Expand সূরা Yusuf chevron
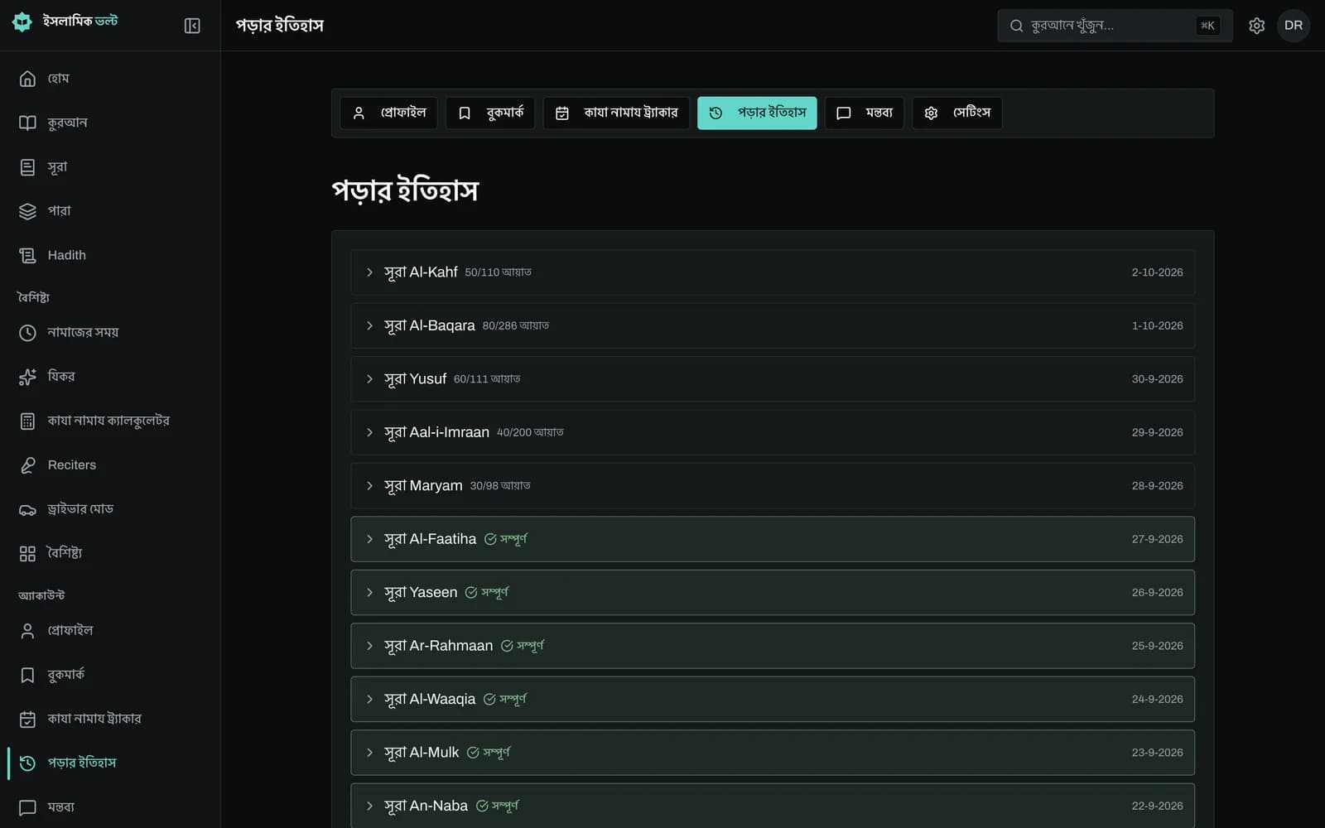The height and width of the screenshot is (828, 1325). [369, 379]
